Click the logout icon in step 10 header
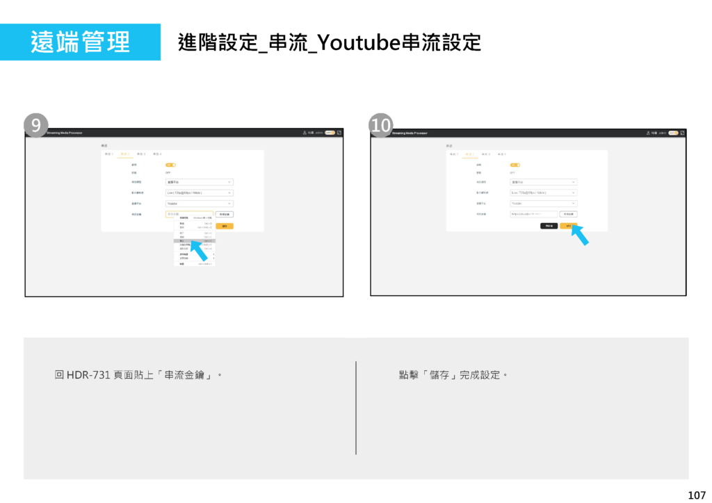Viewport: 712px width, 503px height. coord(683,133)
